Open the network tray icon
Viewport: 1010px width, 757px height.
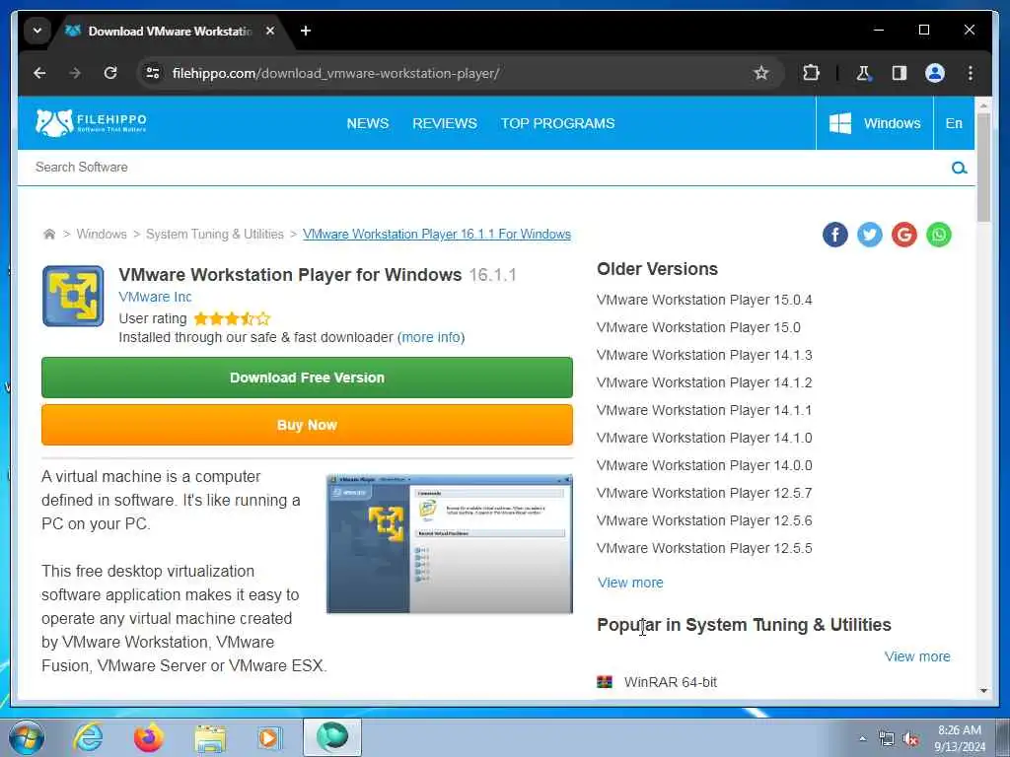point(887,739)
